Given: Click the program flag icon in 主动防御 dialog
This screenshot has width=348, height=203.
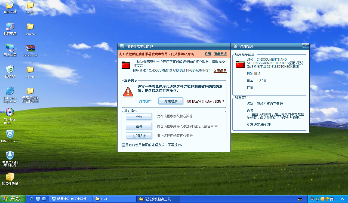Looking at the screenshot, I should pos(126,65).
